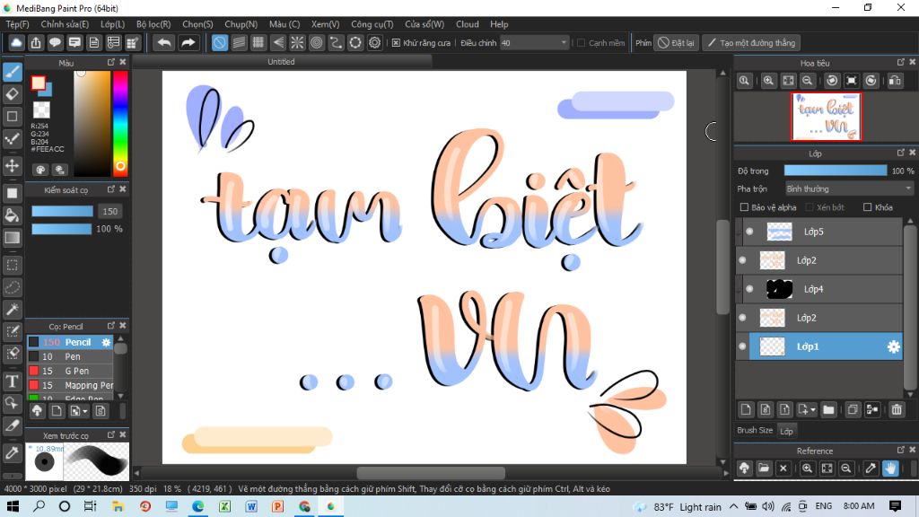Select the G Pen brush
Image resolution: width=919 pixels, height=517 pixels.
click(70, 371)
